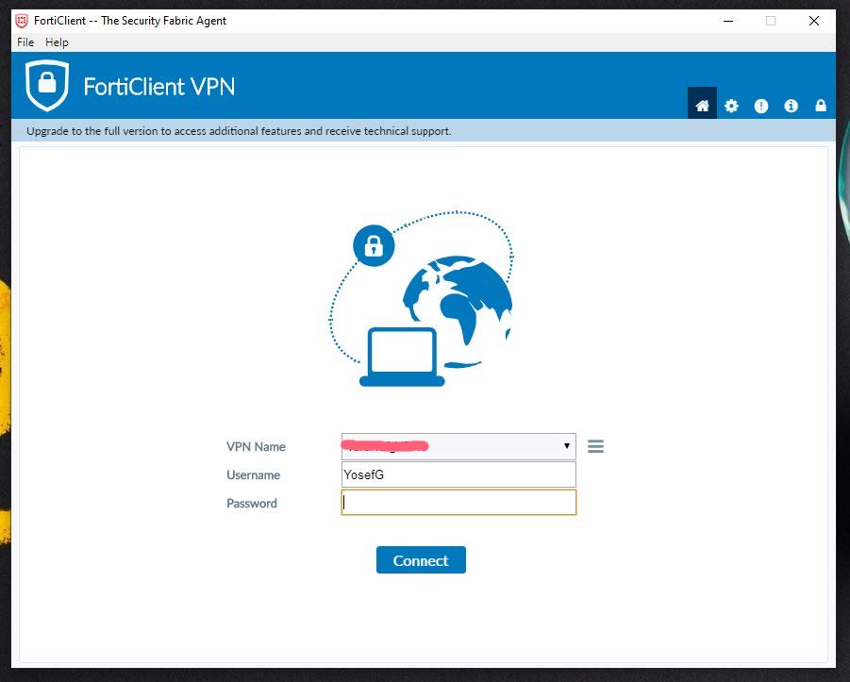Go to the Home view icon
Image resolution: width=850 pixels, height=682 pixels.
tap(702, 106)
